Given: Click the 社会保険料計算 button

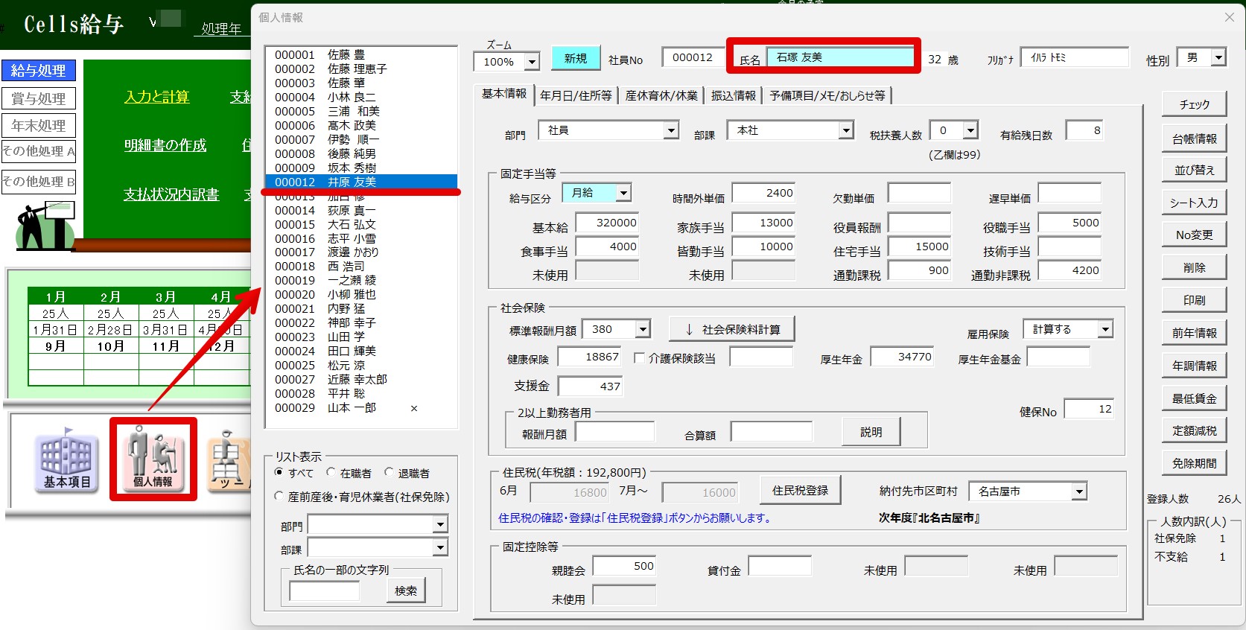Looking at the screenshot, I should [x=732, y=329].
